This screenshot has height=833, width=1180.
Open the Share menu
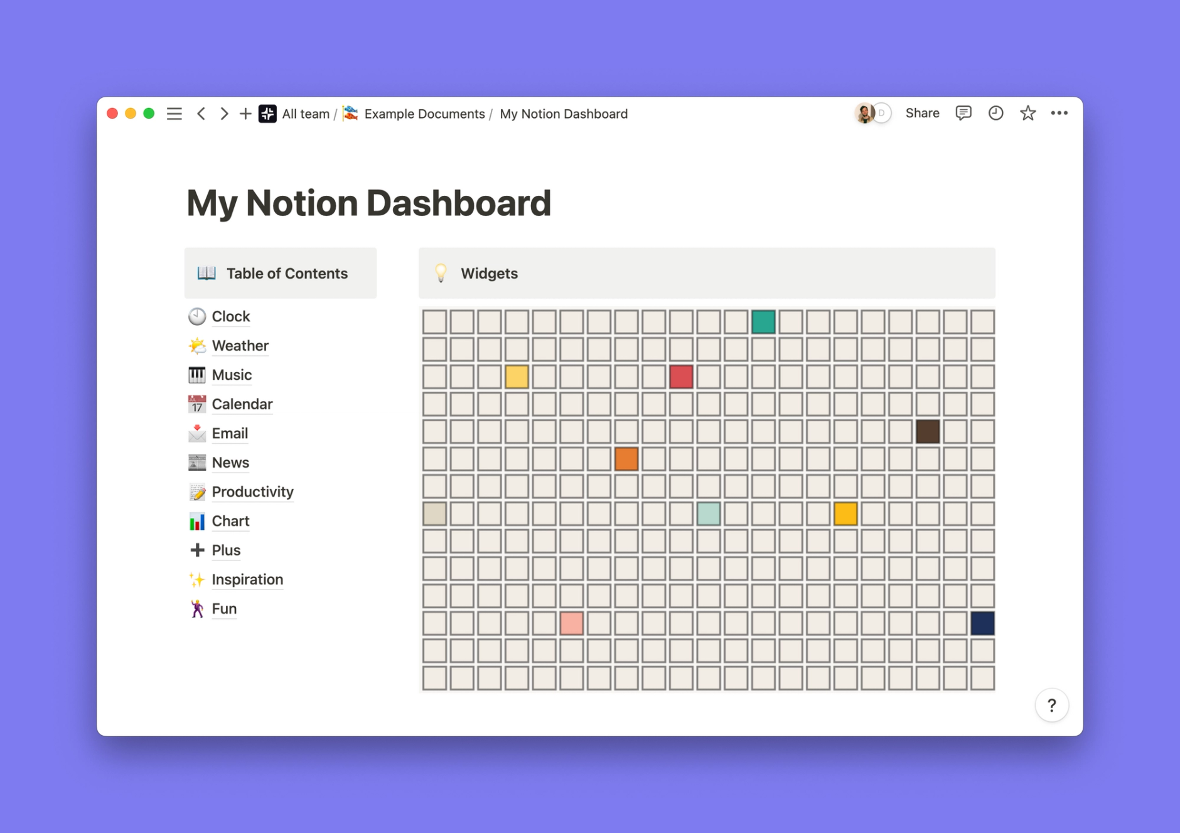click(922, 113)
